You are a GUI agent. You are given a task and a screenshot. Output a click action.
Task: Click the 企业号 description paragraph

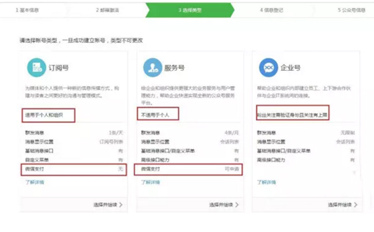(x=304, y=92)
